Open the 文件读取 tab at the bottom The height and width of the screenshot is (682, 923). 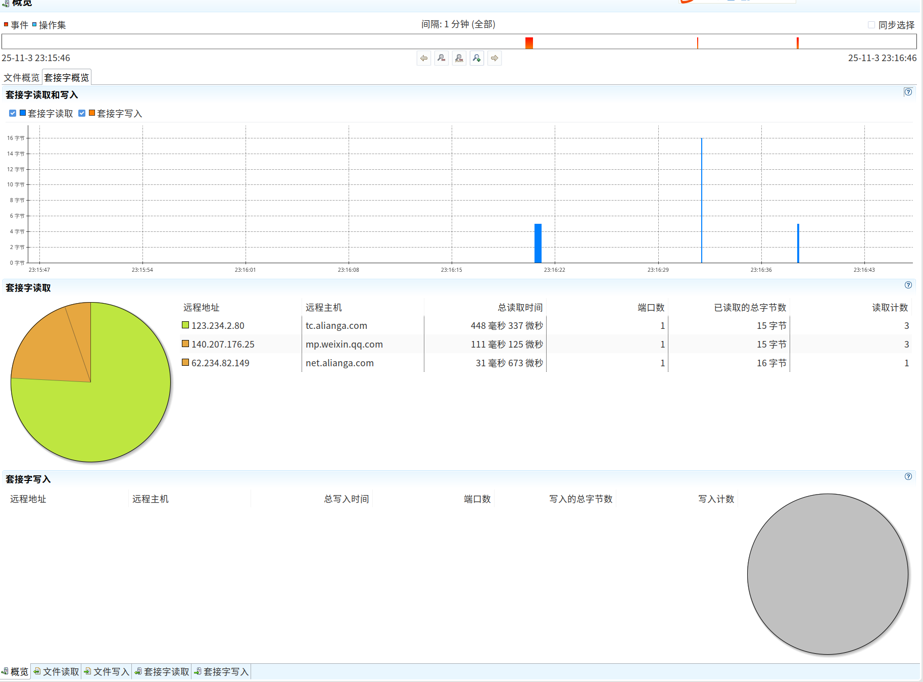(57, 672)
